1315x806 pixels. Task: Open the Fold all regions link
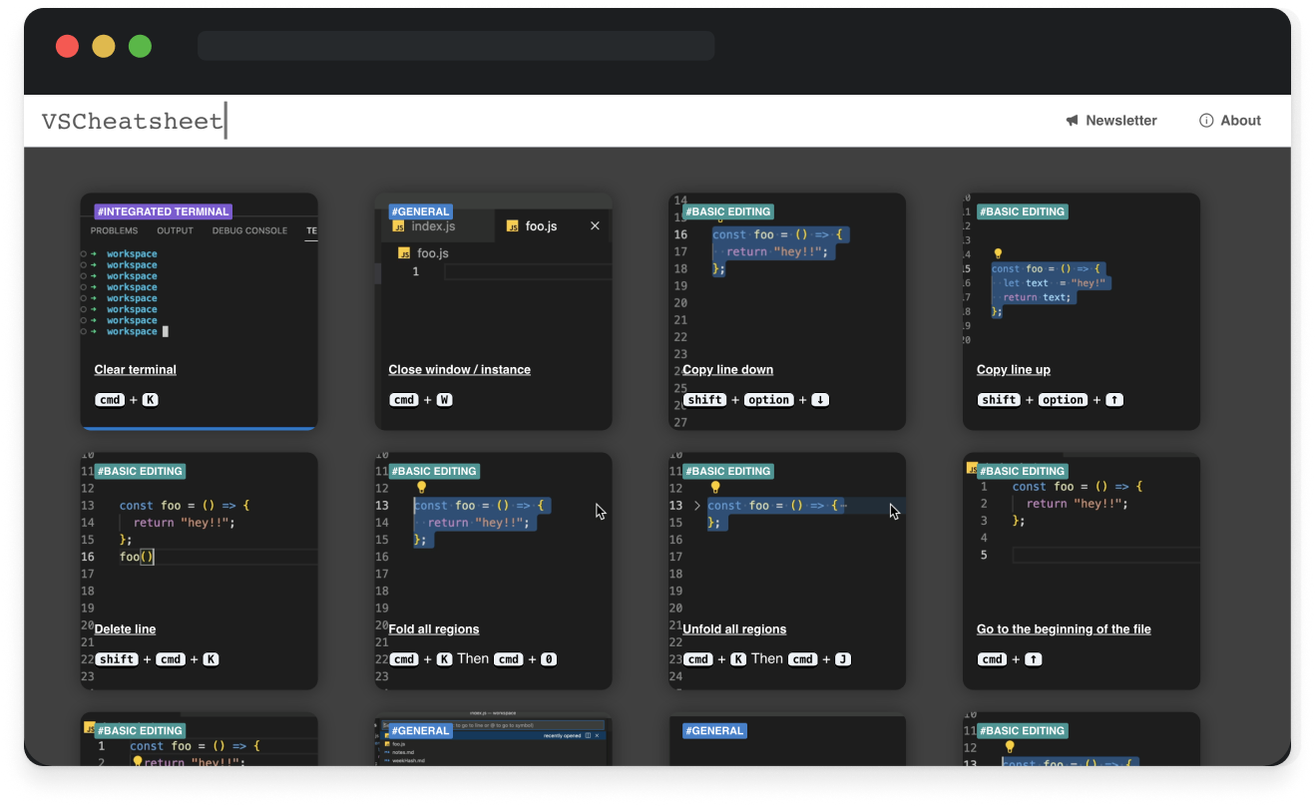coord(434,629)
